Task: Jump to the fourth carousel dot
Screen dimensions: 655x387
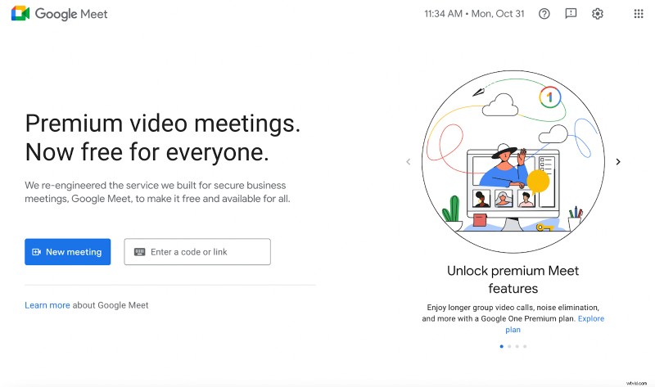Action: (525, 347)
